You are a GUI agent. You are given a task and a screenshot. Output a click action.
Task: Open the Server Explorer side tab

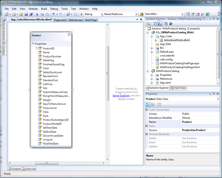[x=4, y=29]
